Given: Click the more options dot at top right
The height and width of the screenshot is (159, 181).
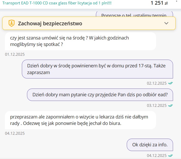Looking at the screenshot, I should (x=176, y=1).
